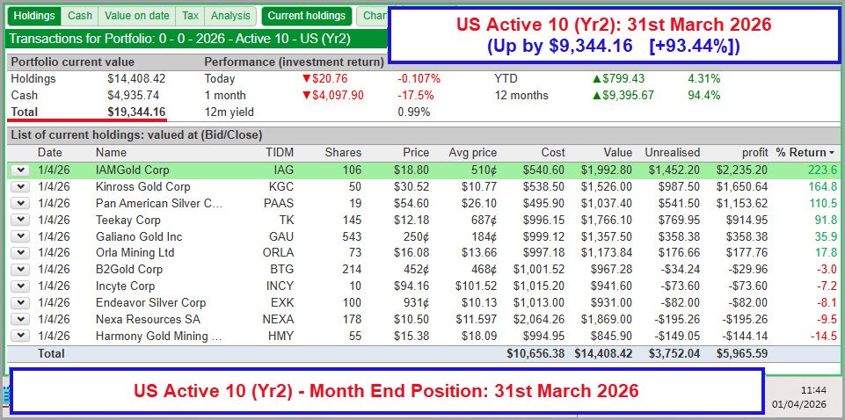Expand B2Gold Corp row dropdown arrow
The height and width of the screenshot is (420, 845).
[20, 270]
